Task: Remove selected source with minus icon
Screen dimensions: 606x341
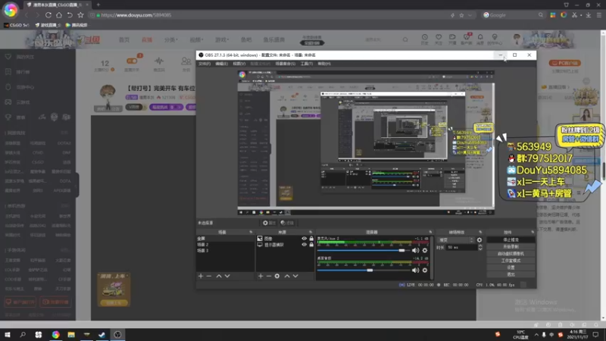Action: [269, 276]
